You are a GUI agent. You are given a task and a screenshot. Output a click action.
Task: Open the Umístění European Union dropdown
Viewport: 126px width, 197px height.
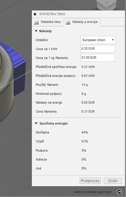[98, 40]
